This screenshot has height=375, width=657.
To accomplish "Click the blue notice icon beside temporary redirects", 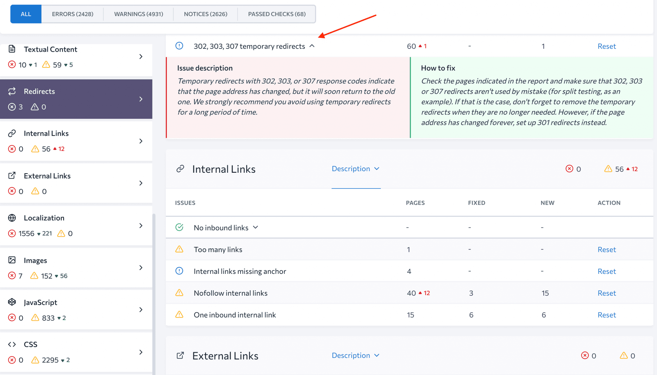I will [179, 46].
